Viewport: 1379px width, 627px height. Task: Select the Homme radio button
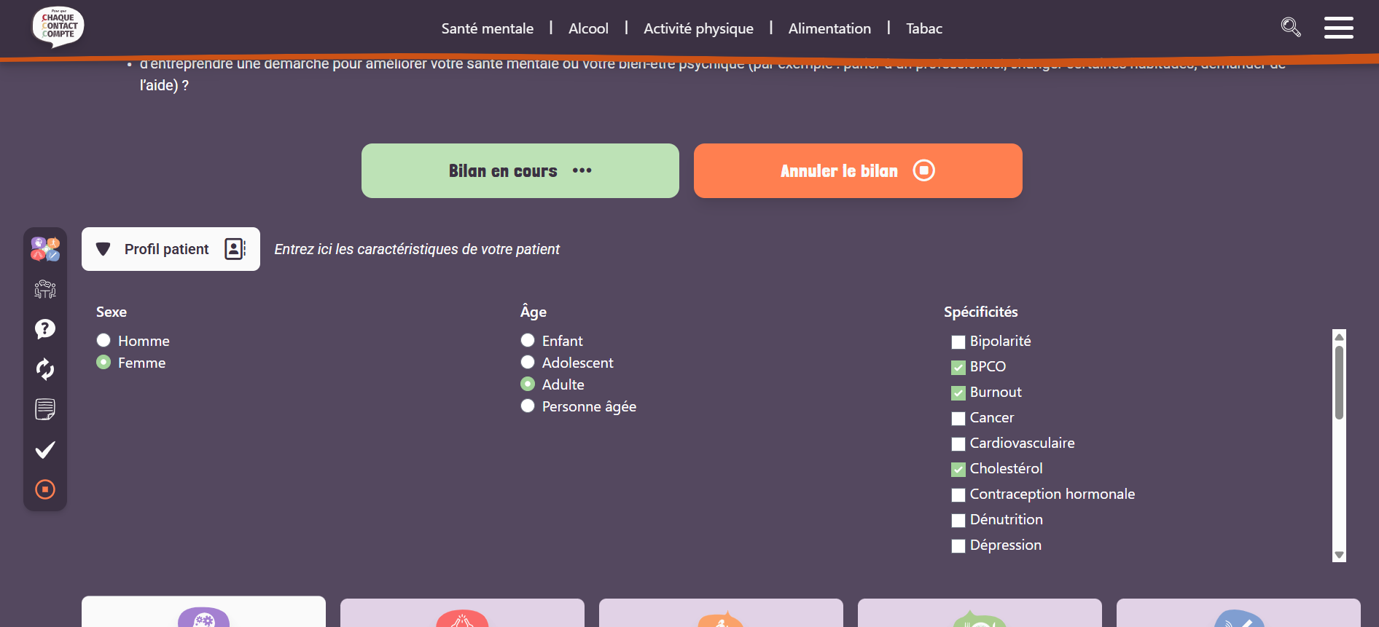click(103, 340)
